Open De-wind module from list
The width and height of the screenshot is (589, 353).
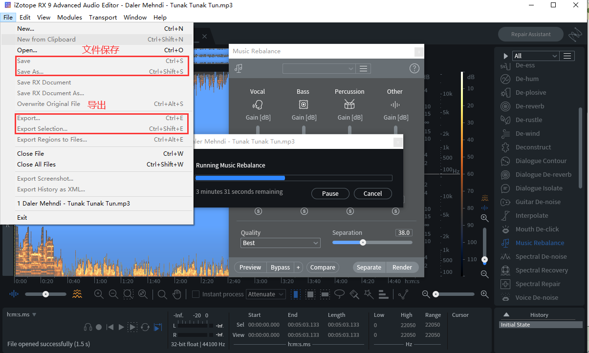pyautogui.click(x=527, y=133)
